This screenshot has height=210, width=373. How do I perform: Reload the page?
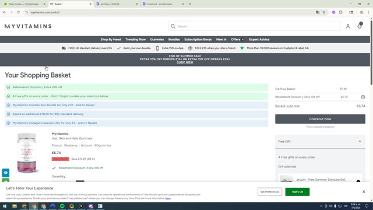tap(18, 12)
